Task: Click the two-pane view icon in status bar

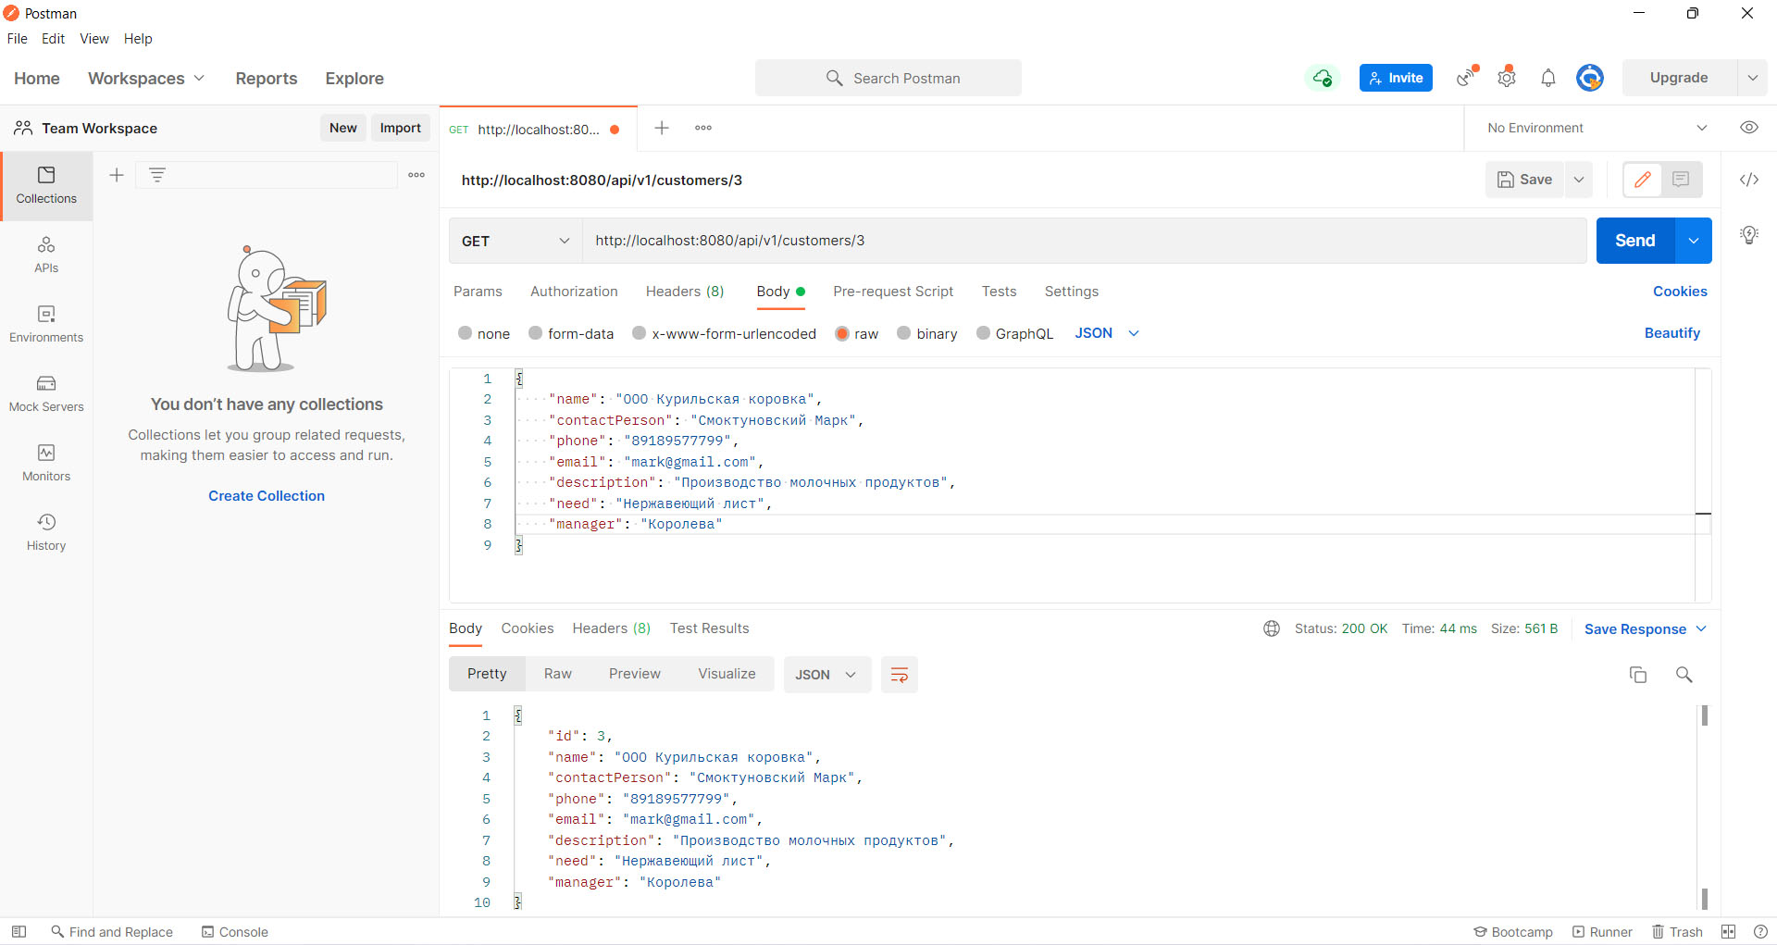Action: [x=1728, y=932]
